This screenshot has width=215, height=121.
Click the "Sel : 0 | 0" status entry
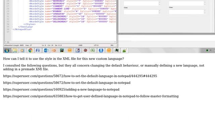58,45
